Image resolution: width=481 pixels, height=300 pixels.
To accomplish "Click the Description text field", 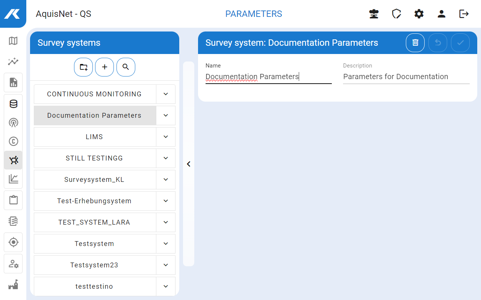I will coord(406,77).
